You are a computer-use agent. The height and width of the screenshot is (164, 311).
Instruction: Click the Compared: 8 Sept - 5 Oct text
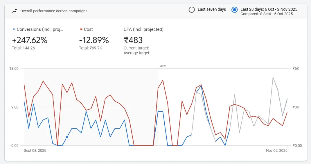267,14
